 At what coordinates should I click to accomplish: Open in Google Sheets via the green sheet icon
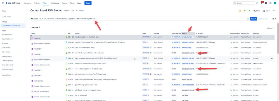click(x=249, y=11)
